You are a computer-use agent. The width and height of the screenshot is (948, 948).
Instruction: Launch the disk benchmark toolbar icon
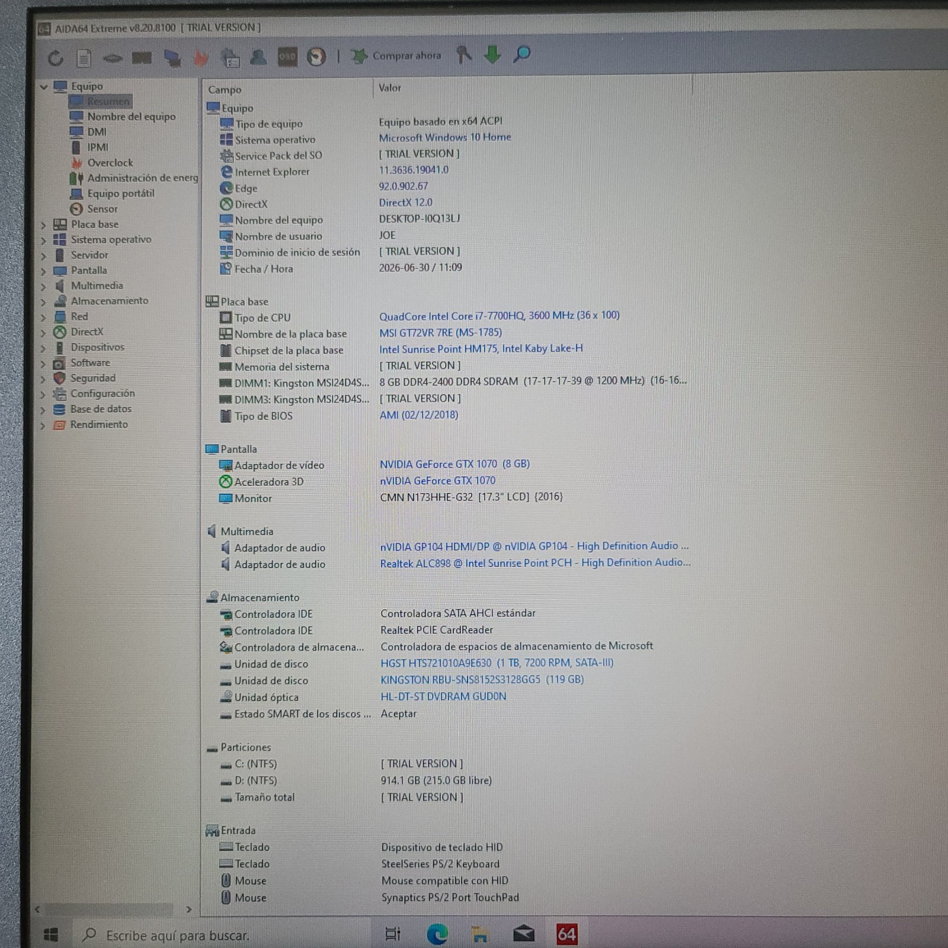coord(113,57)
